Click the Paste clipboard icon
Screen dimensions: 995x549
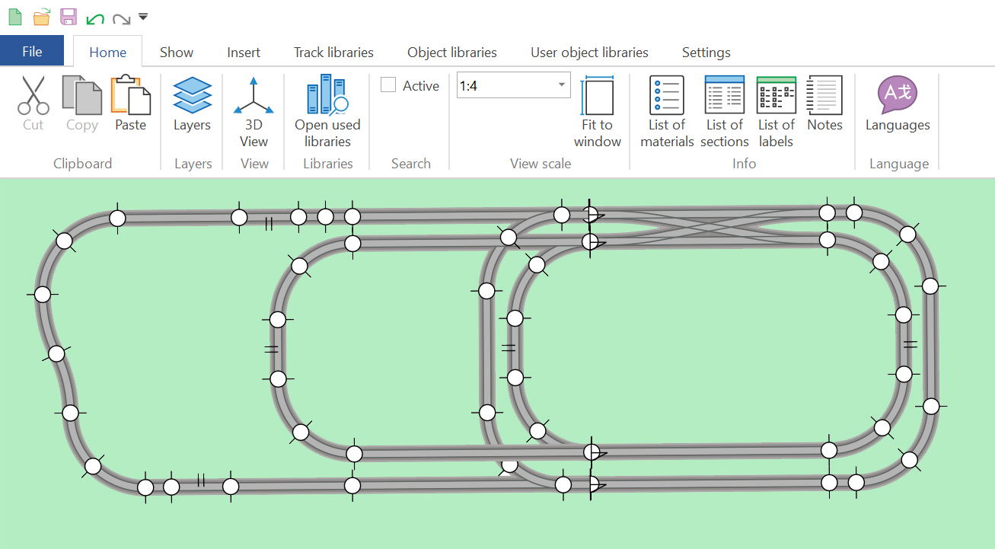pyautogui.click(x=130, y=96)
